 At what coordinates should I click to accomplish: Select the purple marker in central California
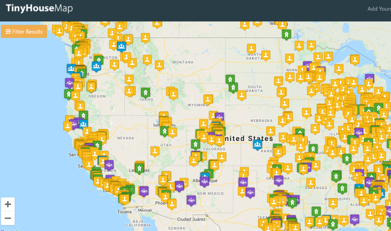(x=109, y=165)
